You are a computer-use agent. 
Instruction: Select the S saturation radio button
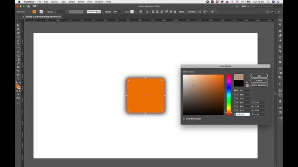click(x=235, y=95)
